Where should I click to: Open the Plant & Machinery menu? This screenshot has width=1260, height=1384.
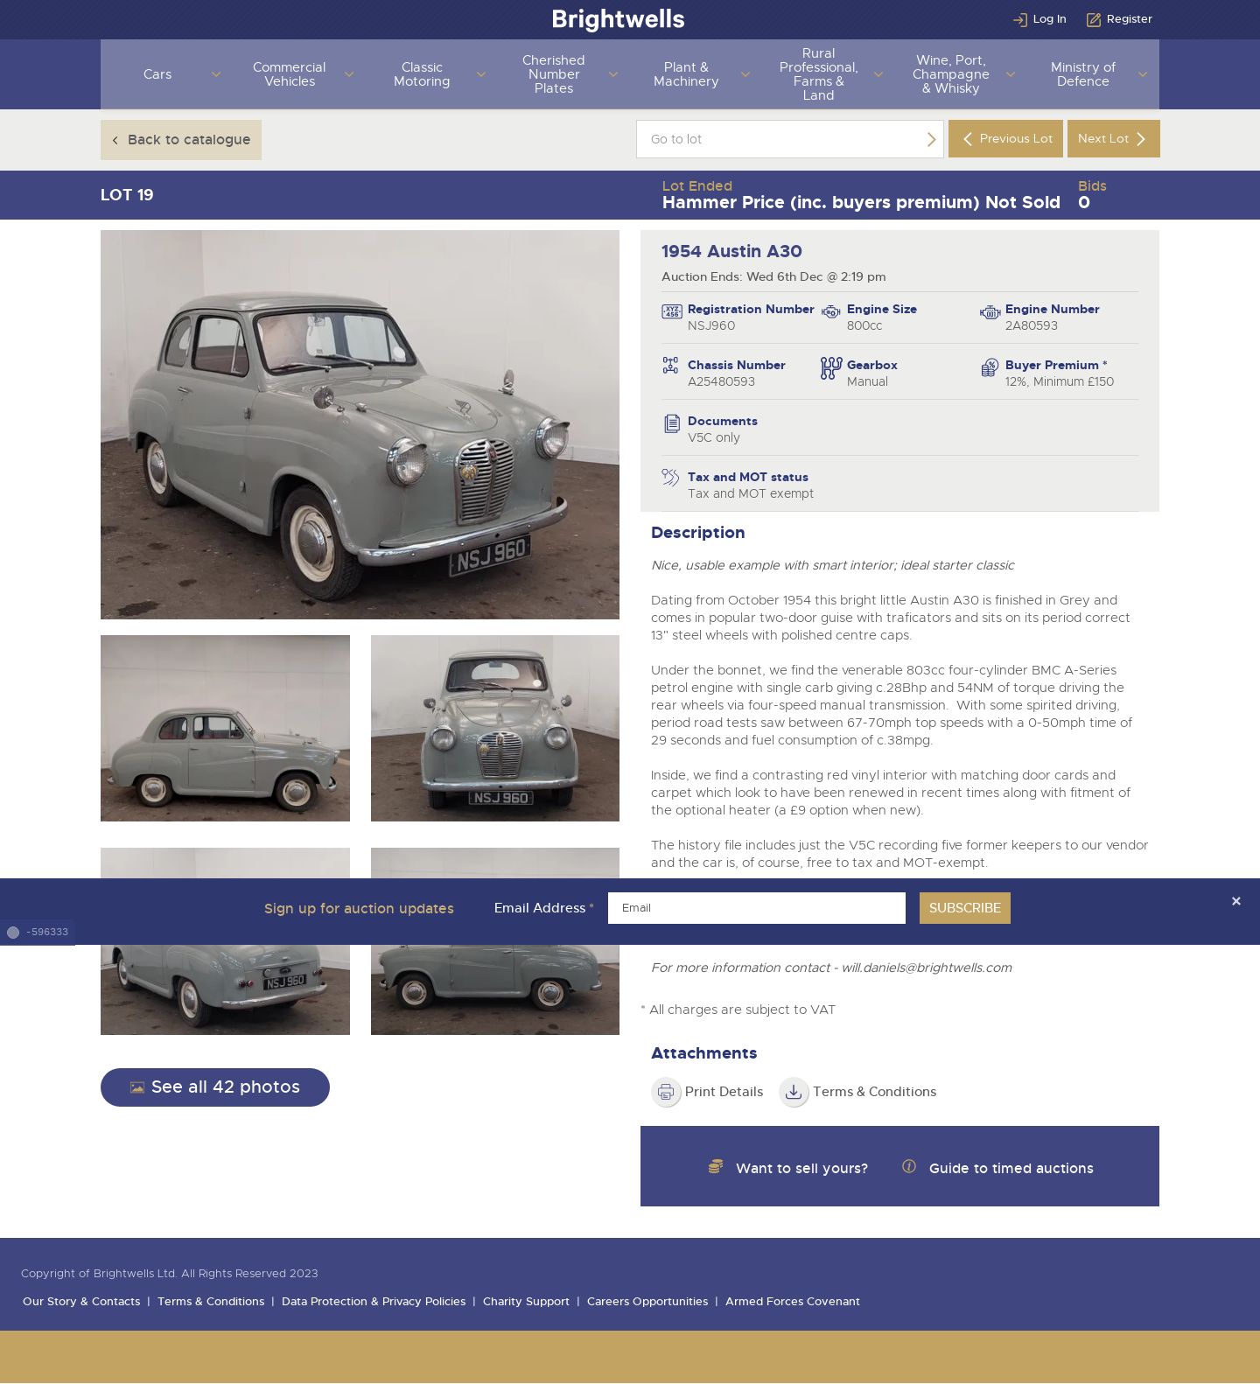coord(686,74)
